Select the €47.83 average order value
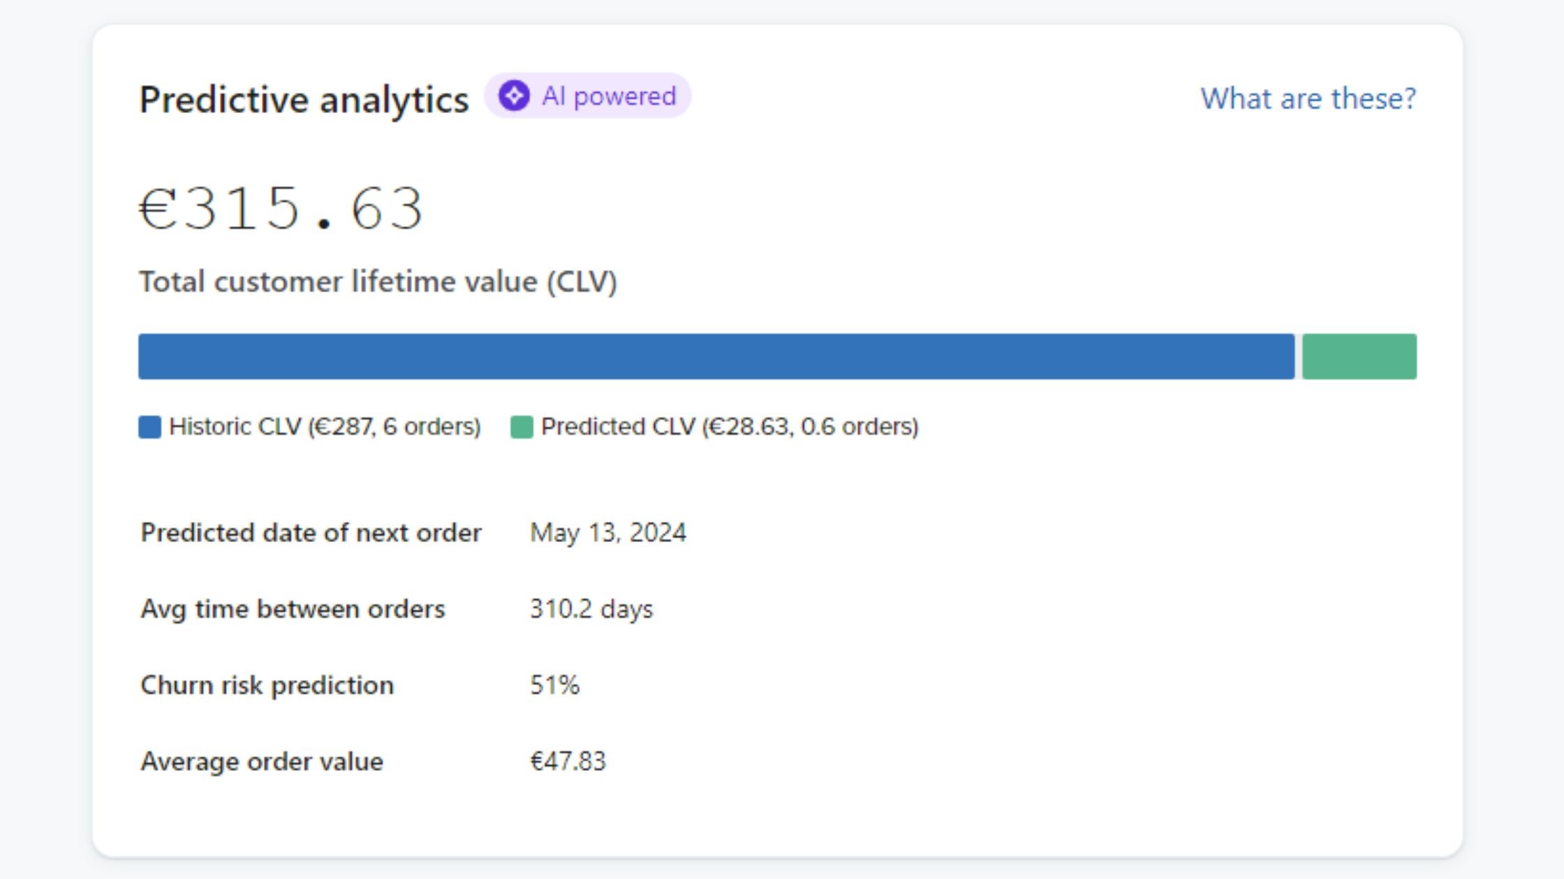The image size is (1564, 879). click(x=568, y=761)
